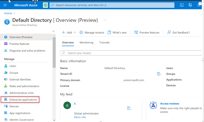Click the App registrations icon
Image resolution: width=204 pixels, height=122 pixels.
[x=6, y=113]
